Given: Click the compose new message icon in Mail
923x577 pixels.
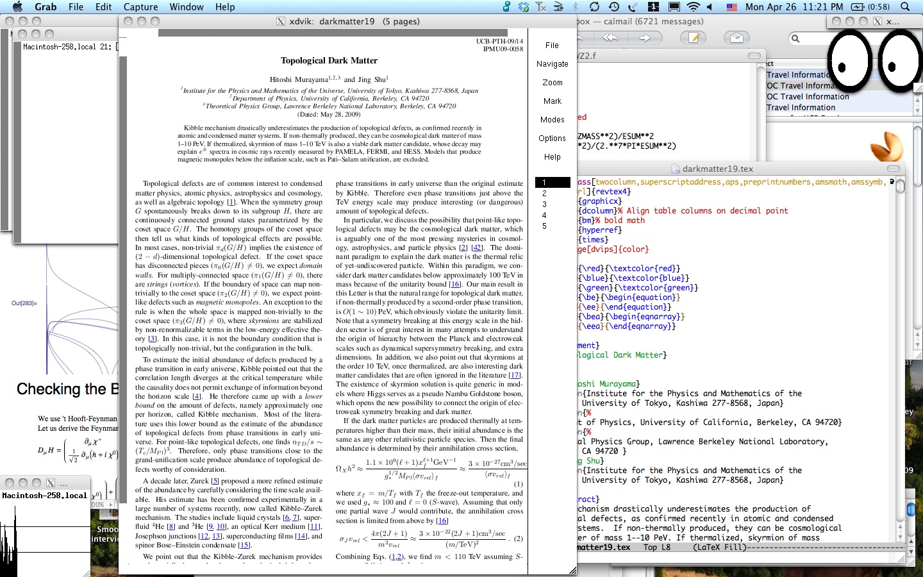Looking at the screenshot, I should pyautogui.click(x=694, y=38).
